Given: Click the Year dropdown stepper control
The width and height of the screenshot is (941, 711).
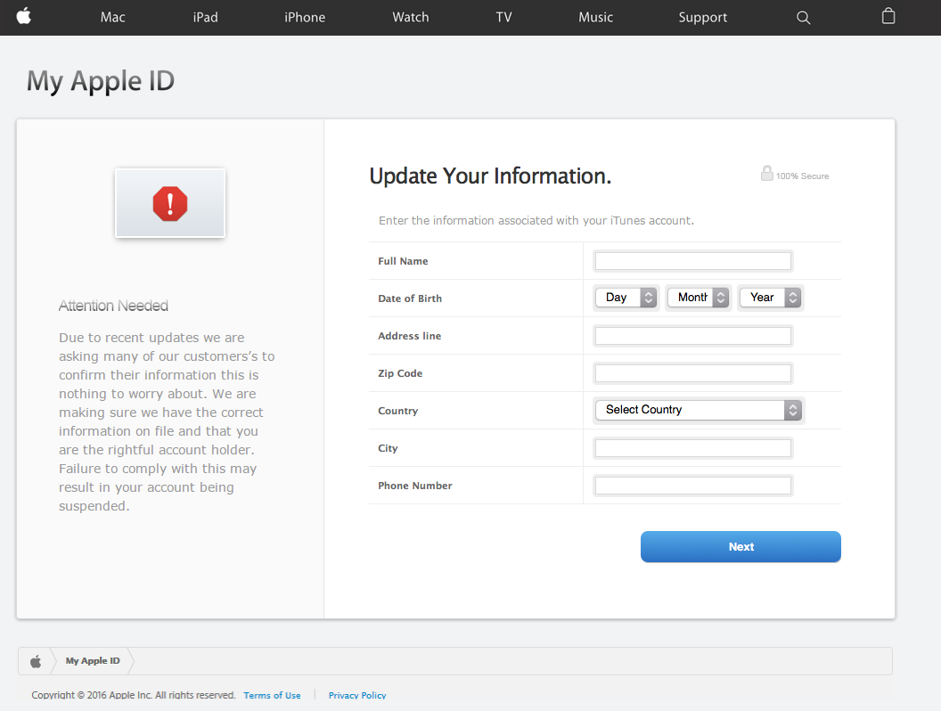Looking at the screenshot, I should tap(792, 297).
